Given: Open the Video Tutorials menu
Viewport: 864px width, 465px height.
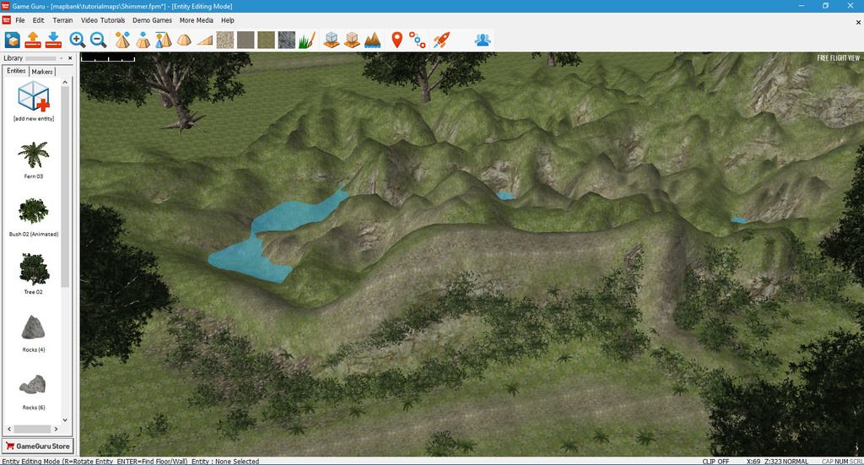Looking at the screenshot, I should 103,20.
